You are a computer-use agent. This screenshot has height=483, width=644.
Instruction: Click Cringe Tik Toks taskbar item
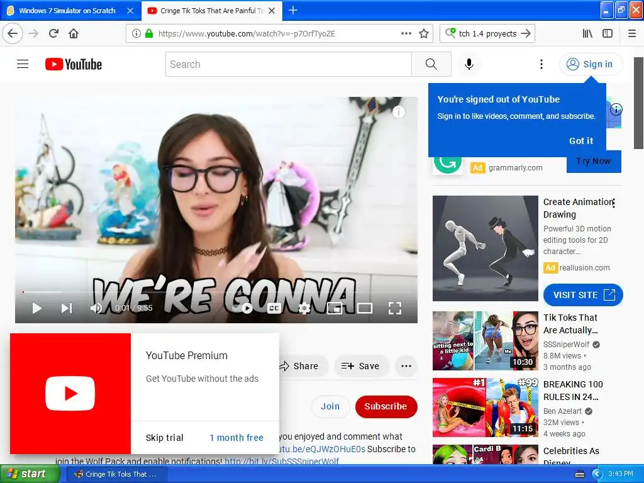(116, 474)
